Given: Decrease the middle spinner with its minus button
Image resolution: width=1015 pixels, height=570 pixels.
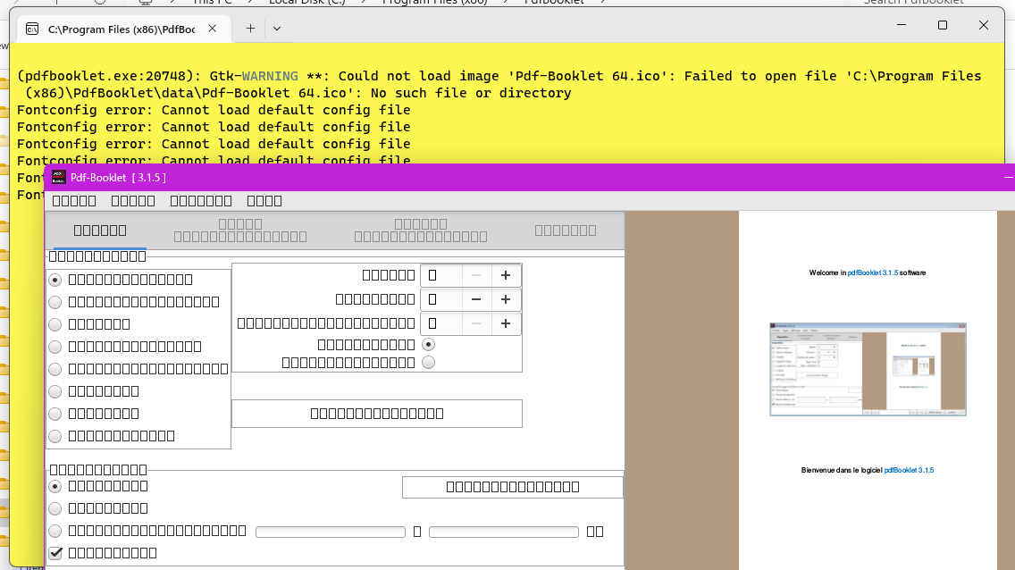Looking at the screenshot, I should [476, 299].
